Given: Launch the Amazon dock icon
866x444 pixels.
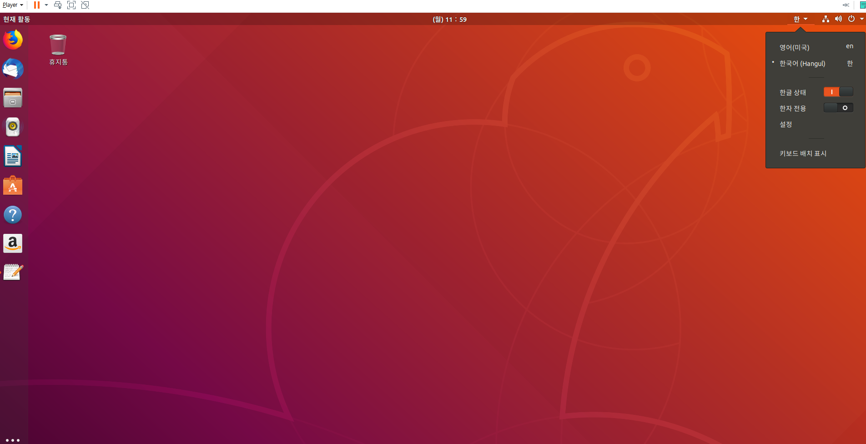Looking at the screenshot, I should [13, 244].
